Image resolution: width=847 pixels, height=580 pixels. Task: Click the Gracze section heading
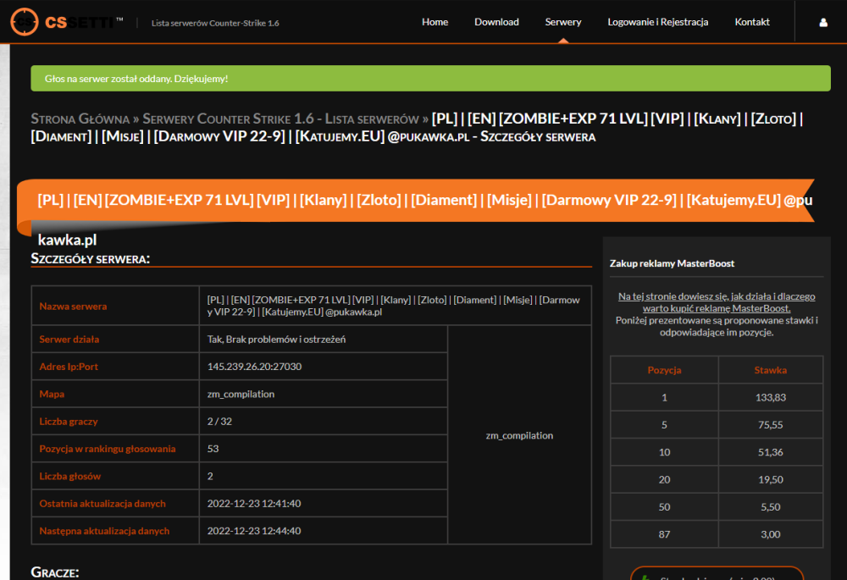(x=54, y=572)
